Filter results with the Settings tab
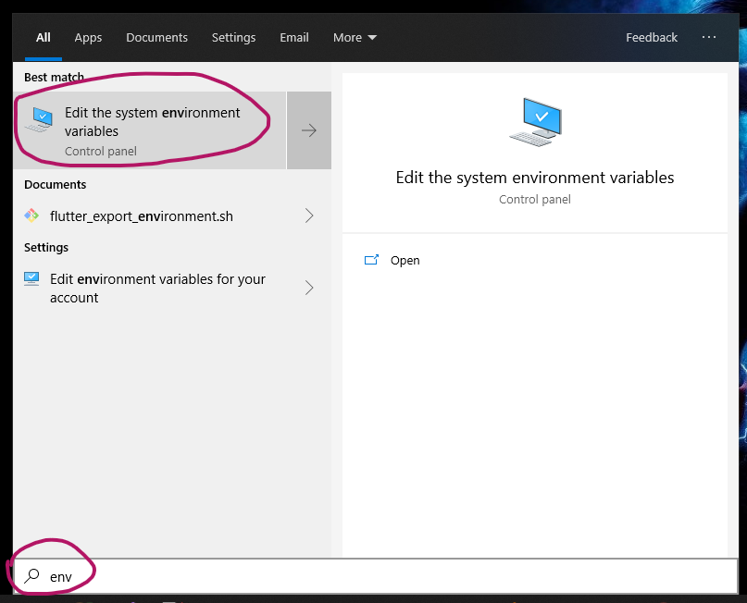The height and width of the screenshot is (603, 747). tap(233, 38)
